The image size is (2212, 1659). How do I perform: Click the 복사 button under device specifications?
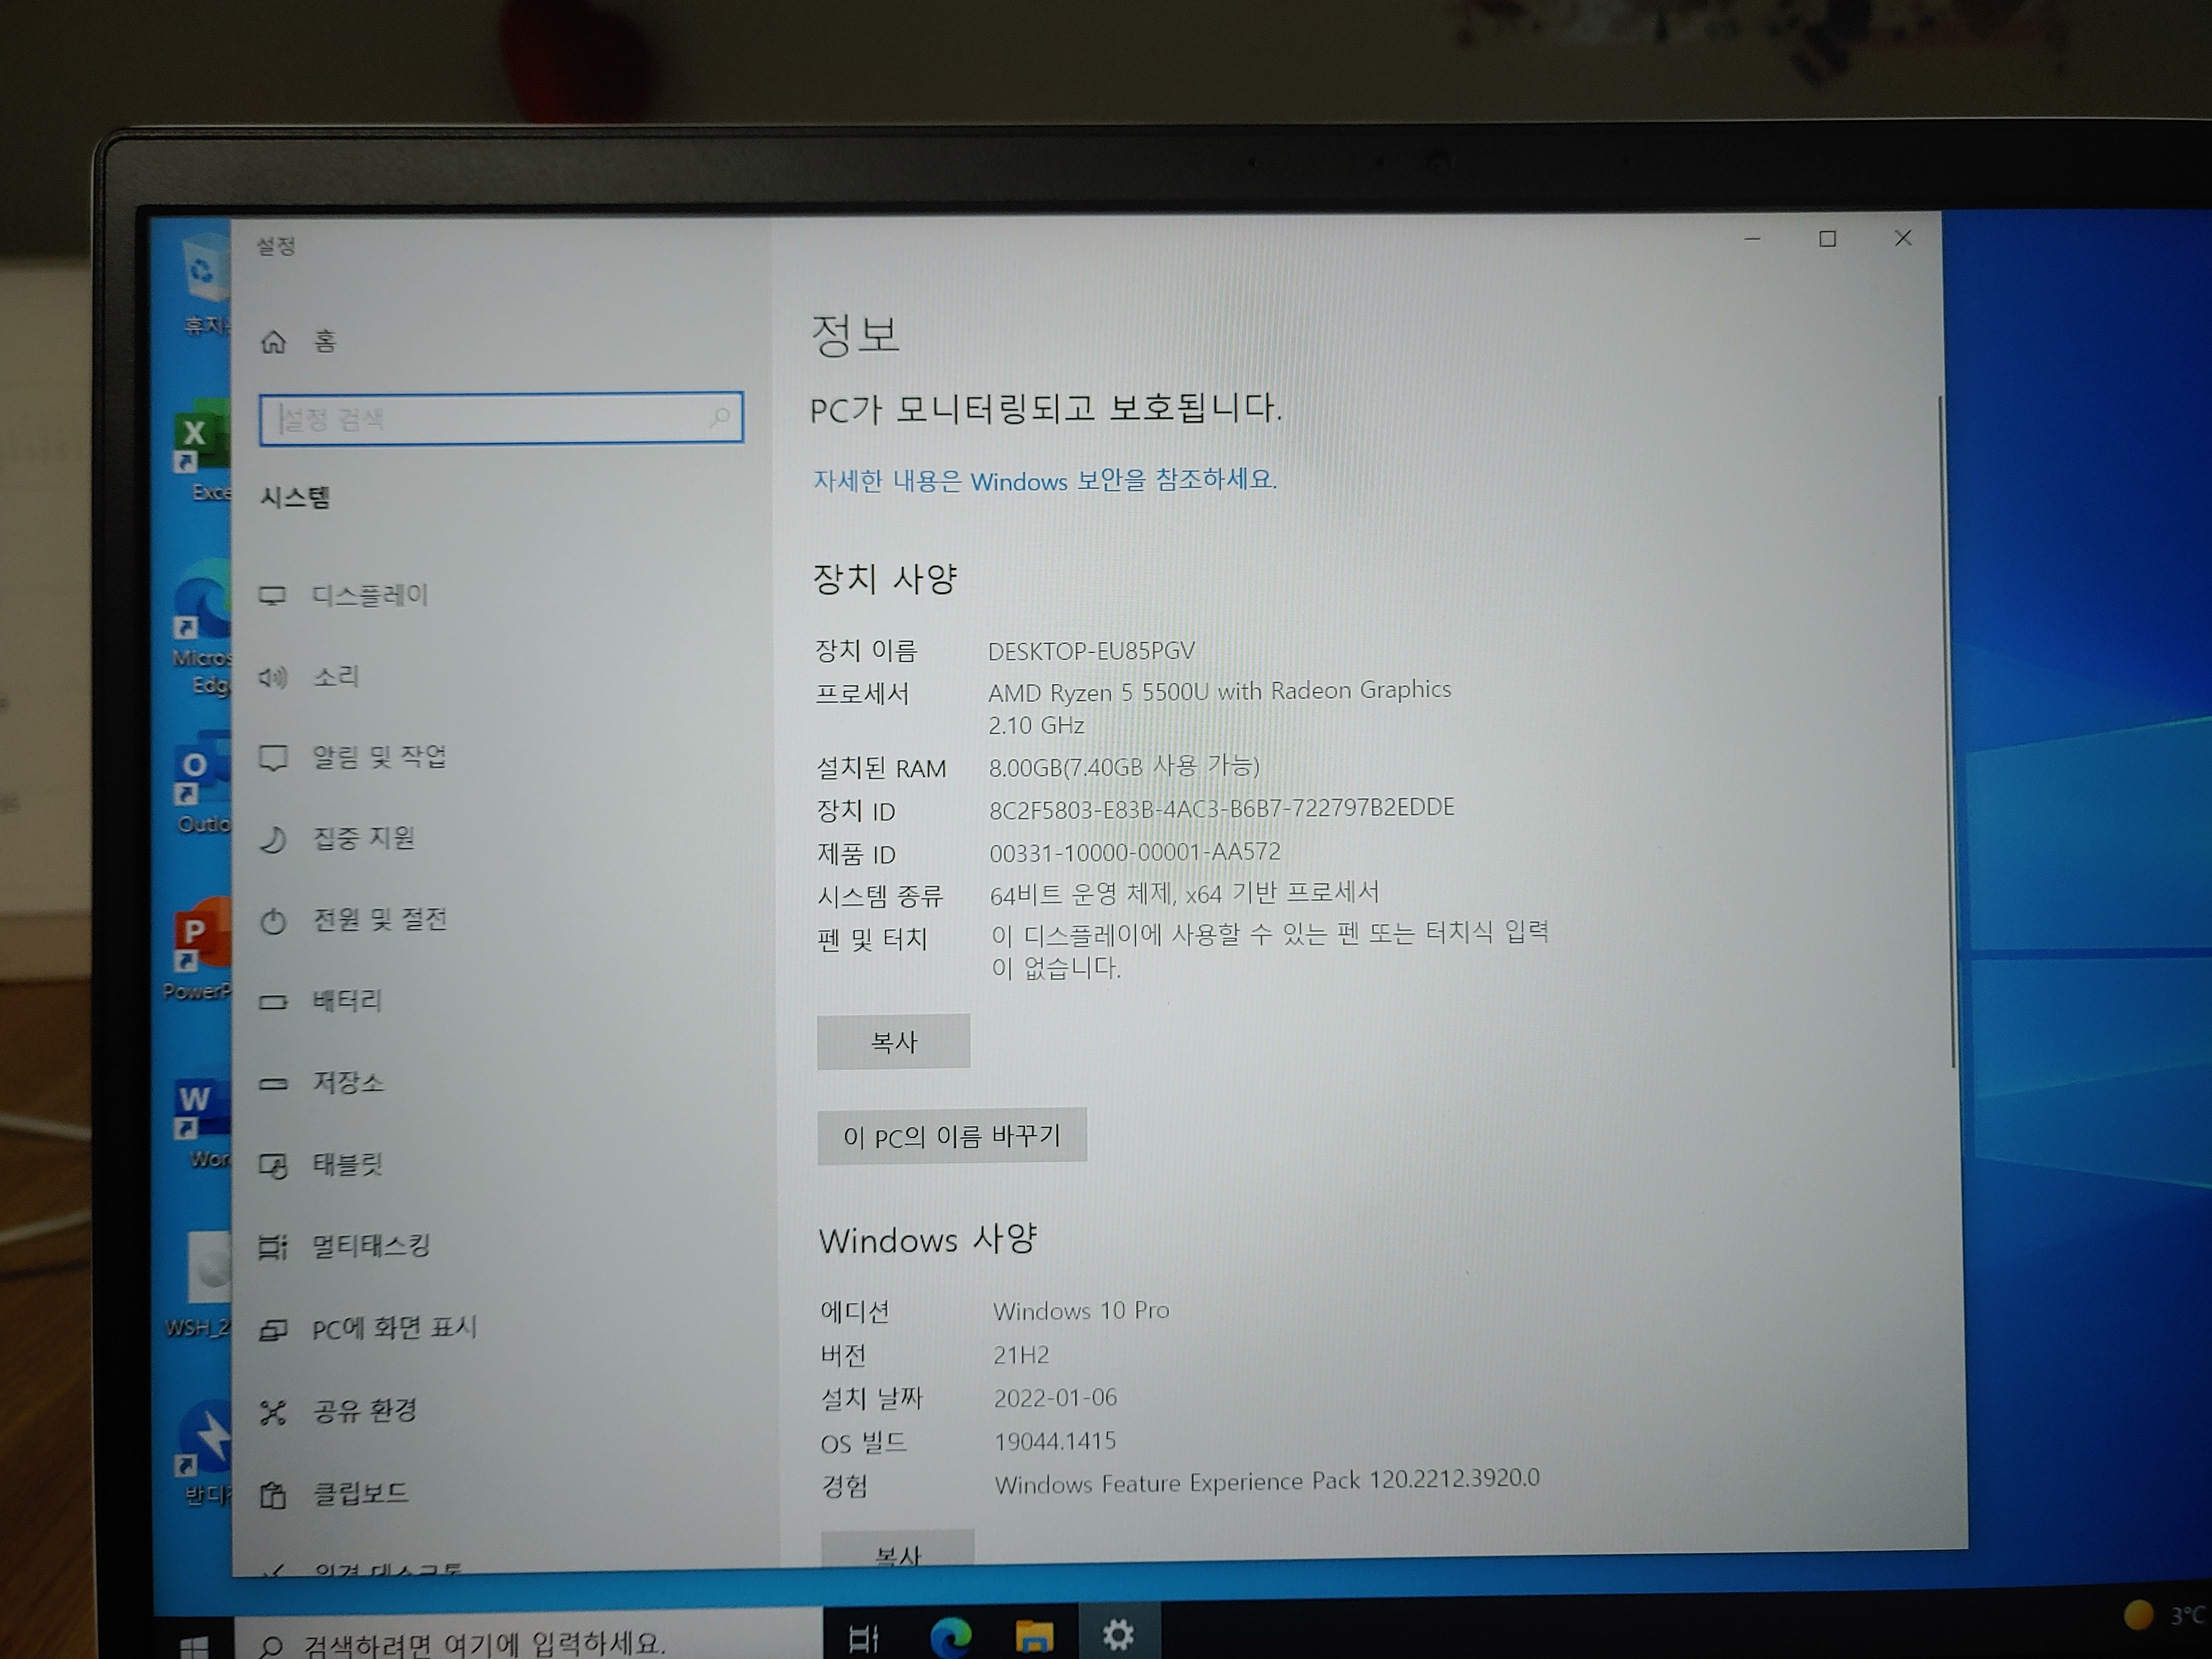(893, 1042)
